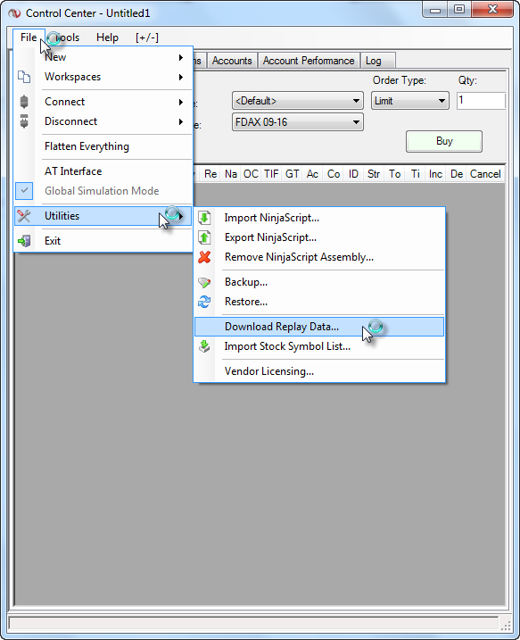Close the Control Center window
The image size is (520, 640).
[491, 10]
